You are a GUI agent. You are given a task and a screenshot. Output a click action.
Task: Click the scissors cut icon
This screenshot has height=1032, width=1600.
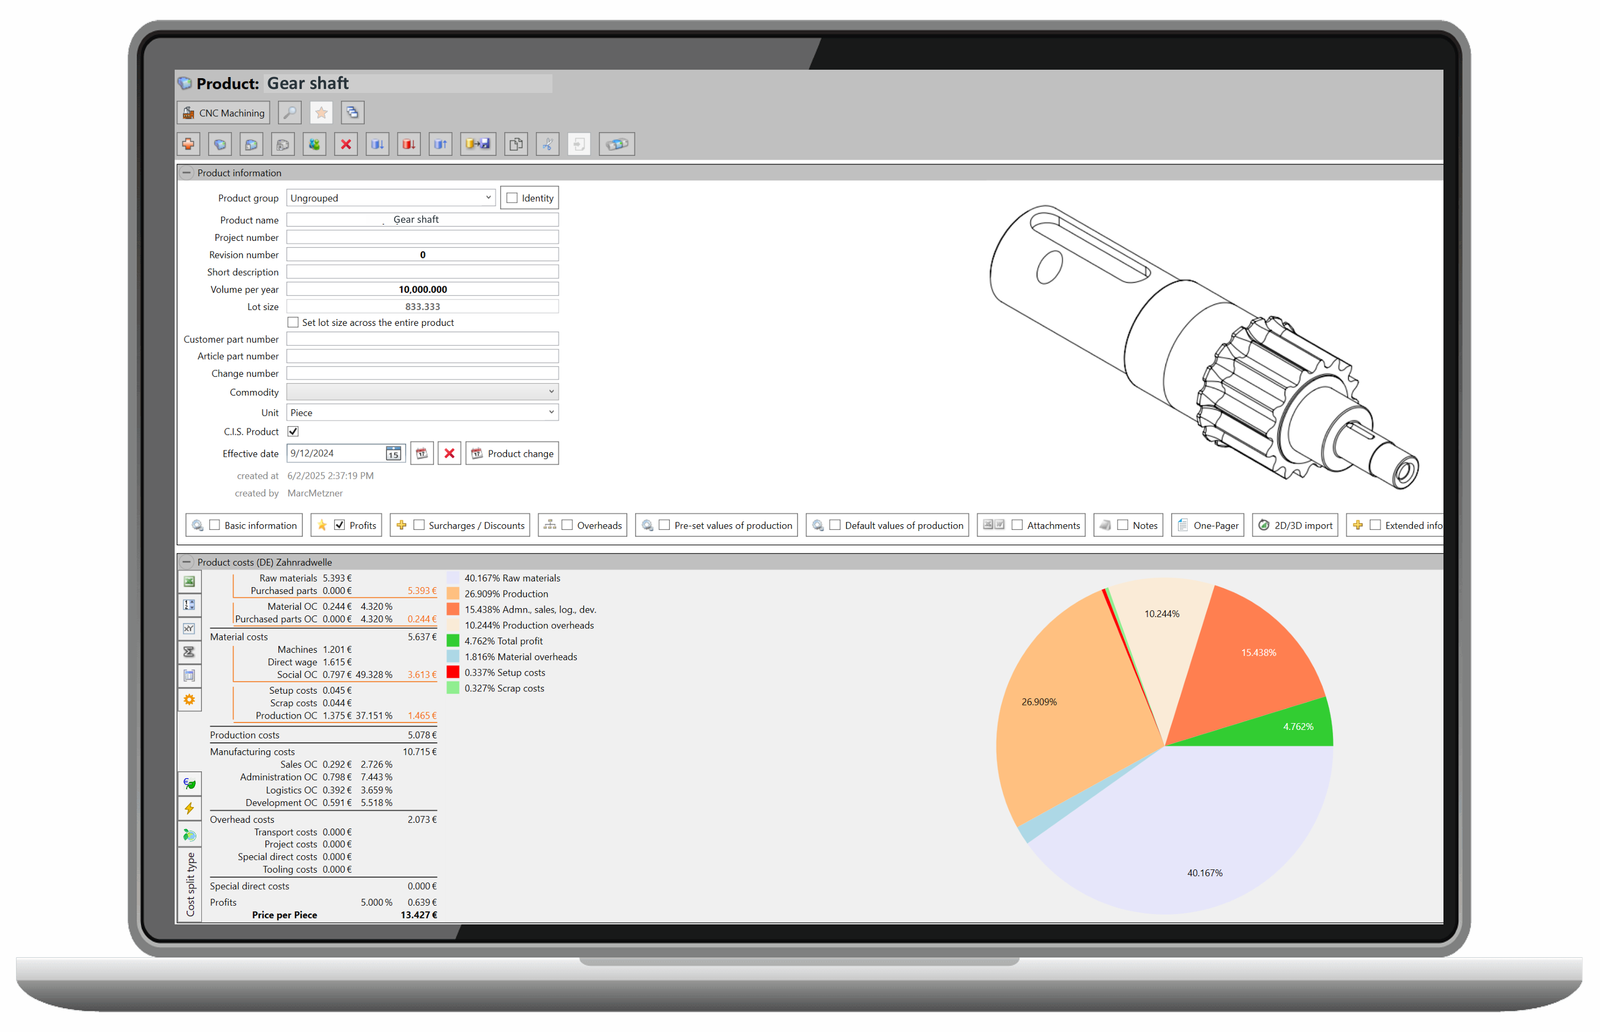(548, 144)
